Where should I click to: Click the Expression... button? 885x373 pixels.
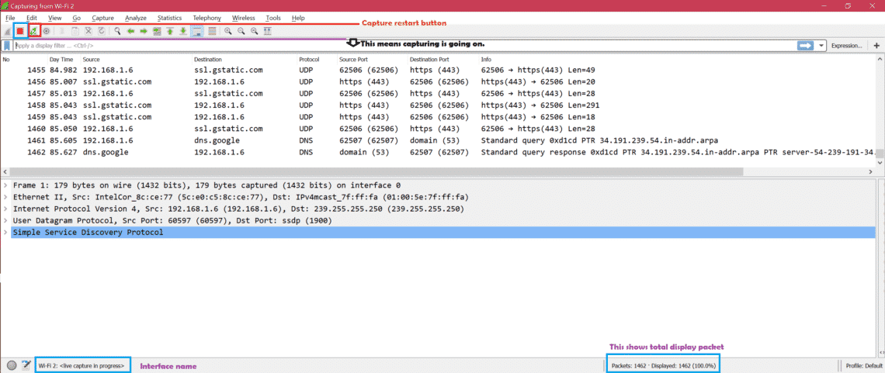click(846, 46)
